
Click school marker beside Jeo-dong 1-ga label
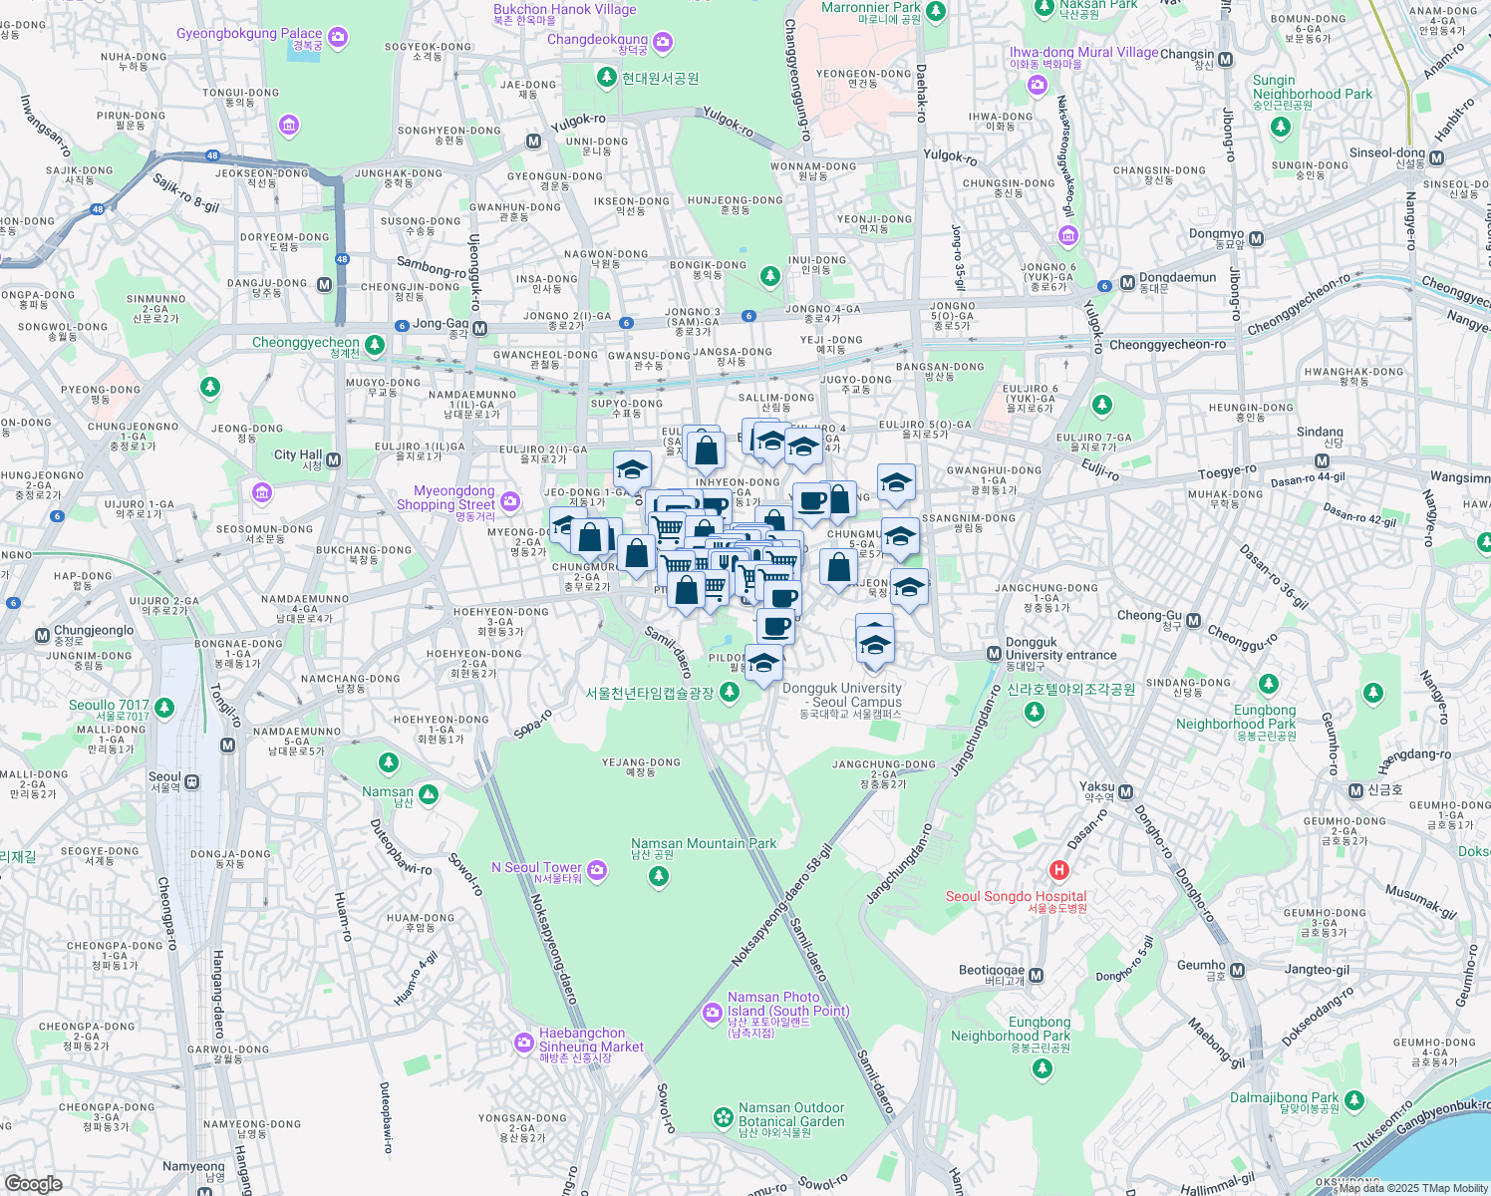coord(632,471)
